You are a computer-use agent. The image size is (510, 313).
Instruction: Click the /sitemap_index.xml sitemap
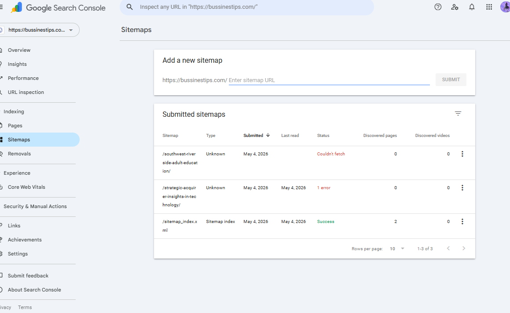(180, 226)
